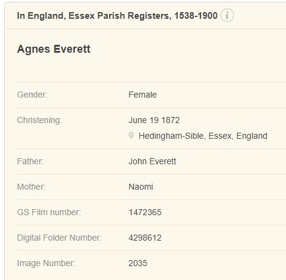Image resolution: width=286 pixels, height=280 pixels.
Task: Click the Image Number label
Action: [46, 263]
